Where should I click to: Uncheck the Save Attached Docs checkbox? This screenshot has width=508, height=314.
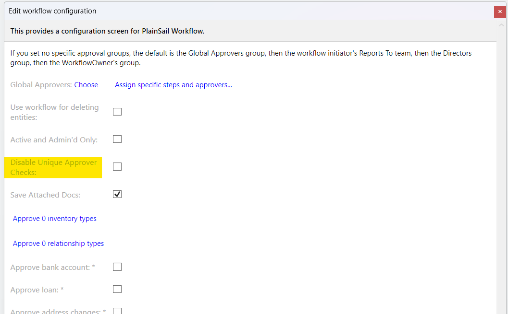click(x=117, y=194)
